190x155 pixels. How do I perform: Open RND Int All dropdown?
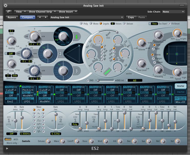pos(134,80)
